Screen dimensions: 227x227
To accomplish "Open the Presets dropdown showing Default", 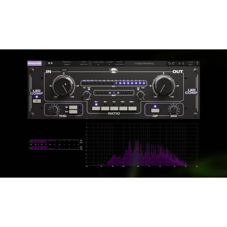I will tap(67, 63).
